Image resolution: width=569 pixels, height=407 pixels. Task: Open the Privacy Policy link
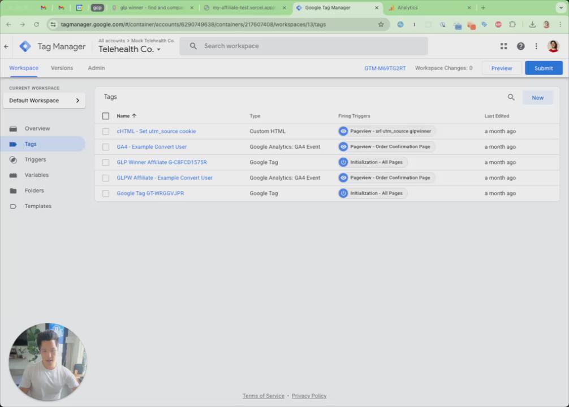click(x=309, y=396)
